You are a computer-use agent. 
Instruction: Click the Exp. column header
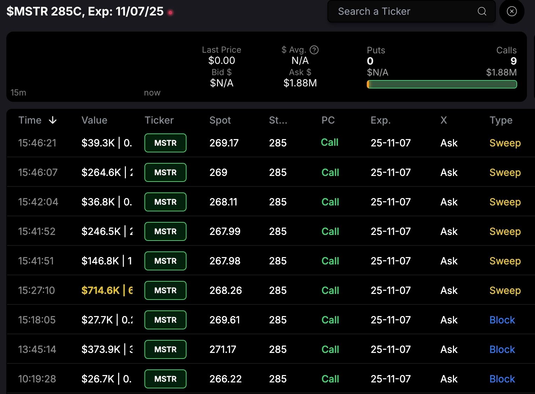(x=380, y=120)
